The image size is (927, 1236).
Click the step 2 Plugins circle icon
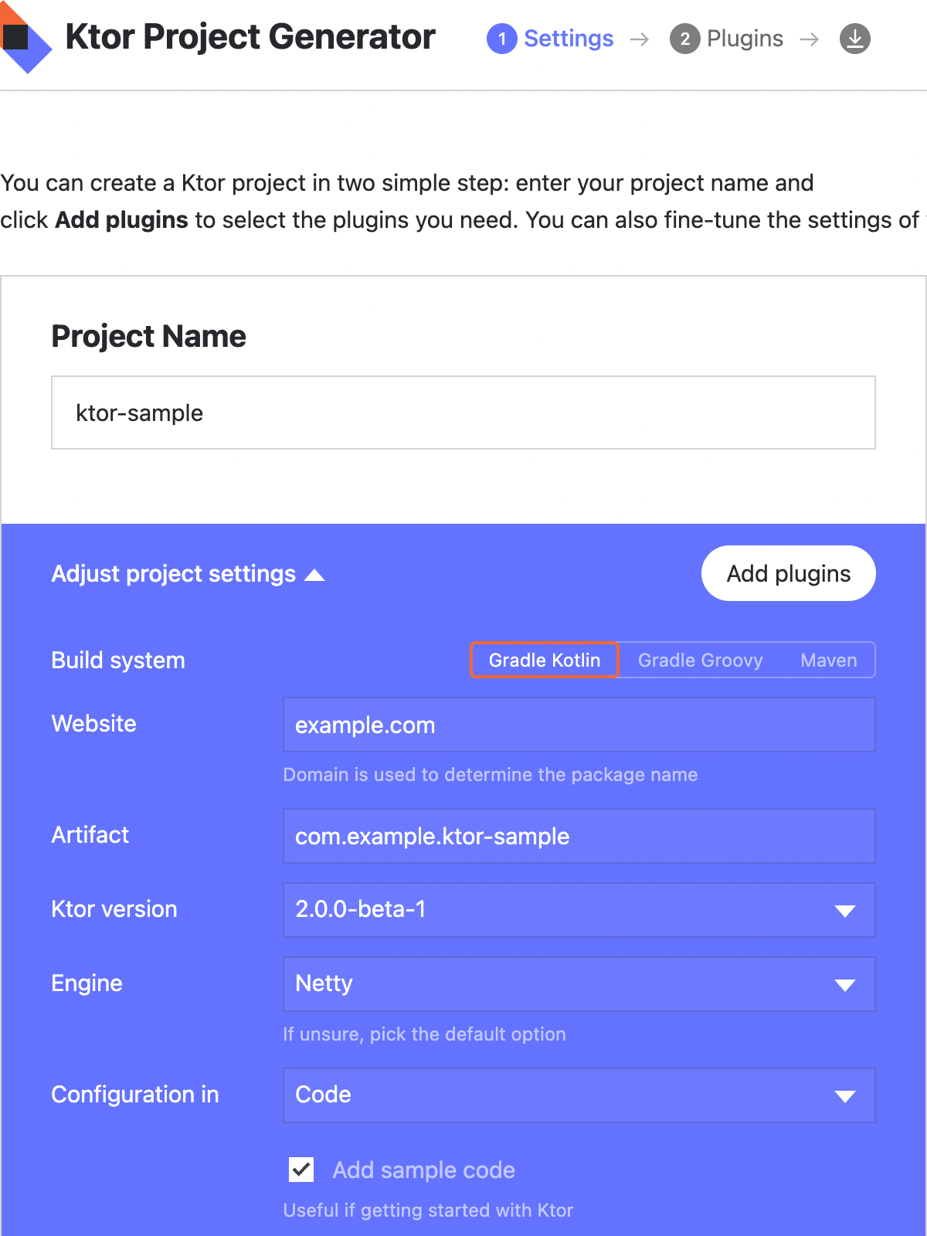pyautogui.click(x=684, y=39)
